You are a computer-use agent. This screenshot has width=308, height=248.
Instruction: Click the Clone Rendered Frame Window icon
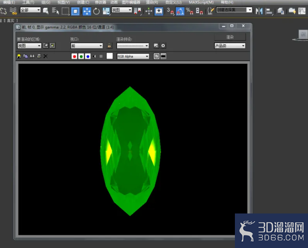25,56
